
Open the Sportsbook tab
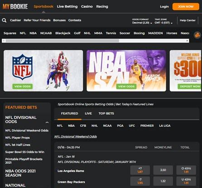43,6
